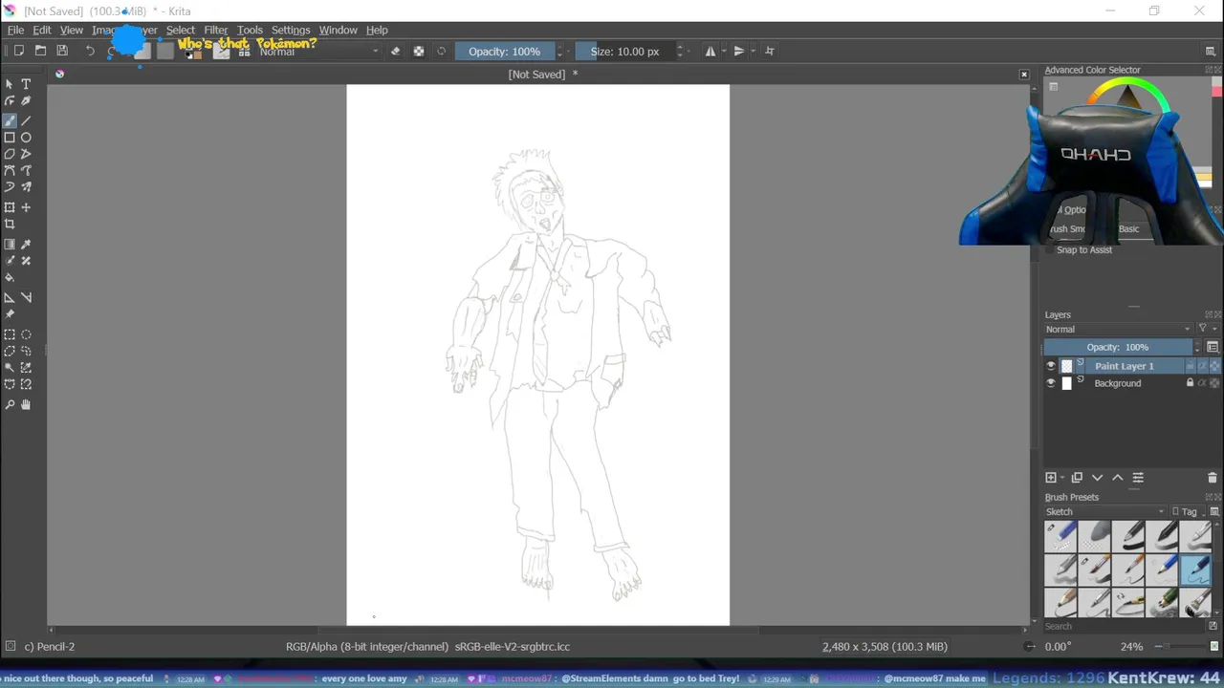
Task: Open the Select menu
Action: point(181,30)
